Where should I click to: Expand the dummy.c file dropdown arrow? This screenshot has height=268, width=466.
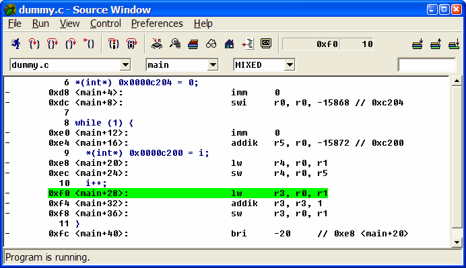(x=125, y=64)
